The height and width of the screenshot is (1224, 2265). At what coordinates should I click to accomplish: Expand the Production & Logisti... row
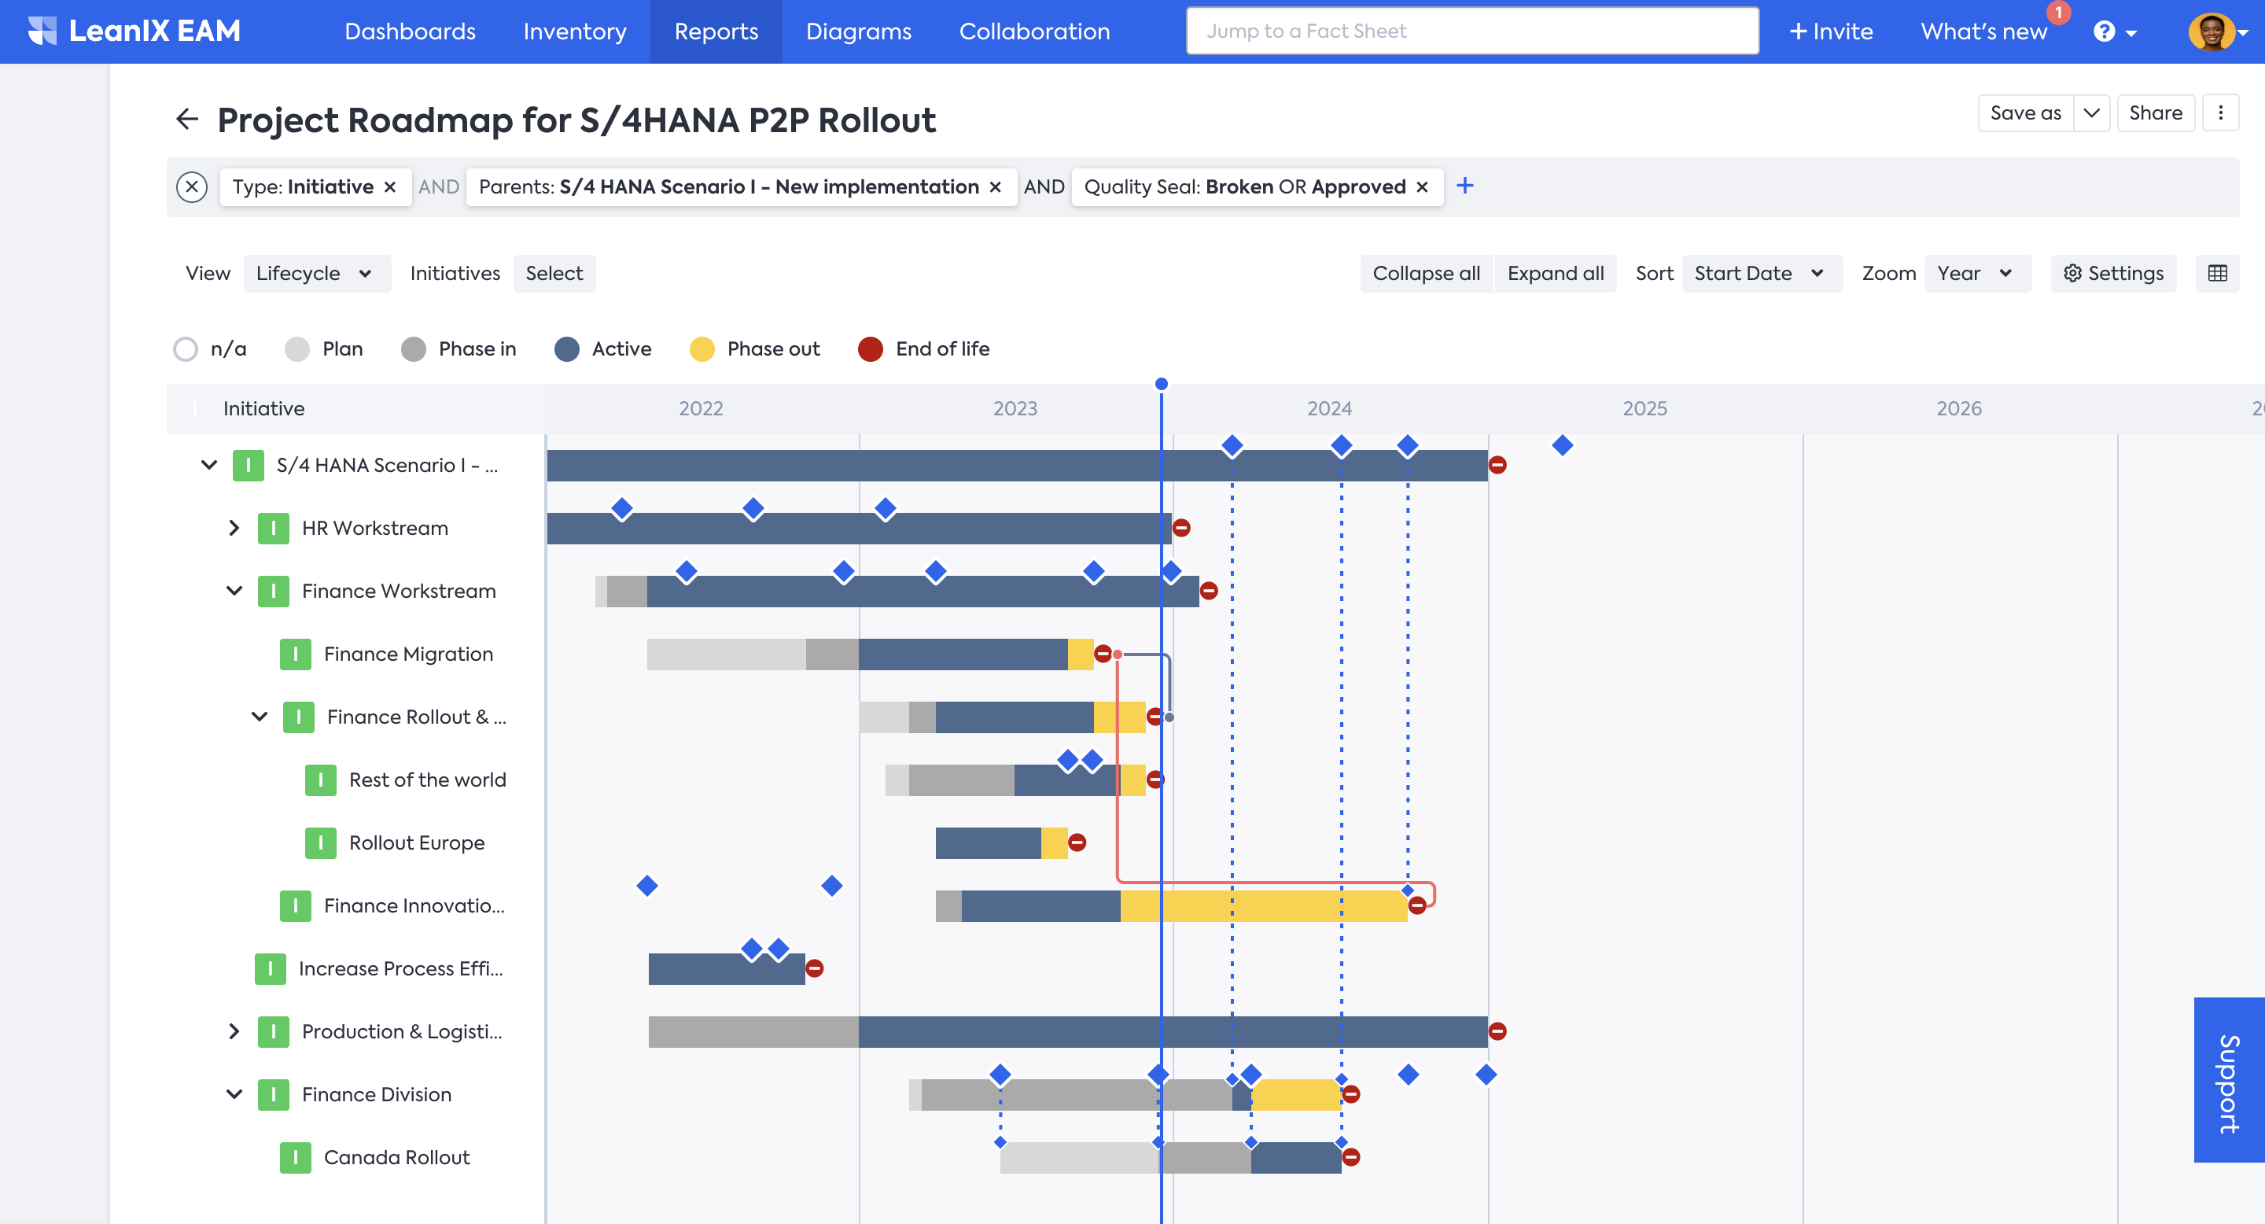tap(234, 1031)
